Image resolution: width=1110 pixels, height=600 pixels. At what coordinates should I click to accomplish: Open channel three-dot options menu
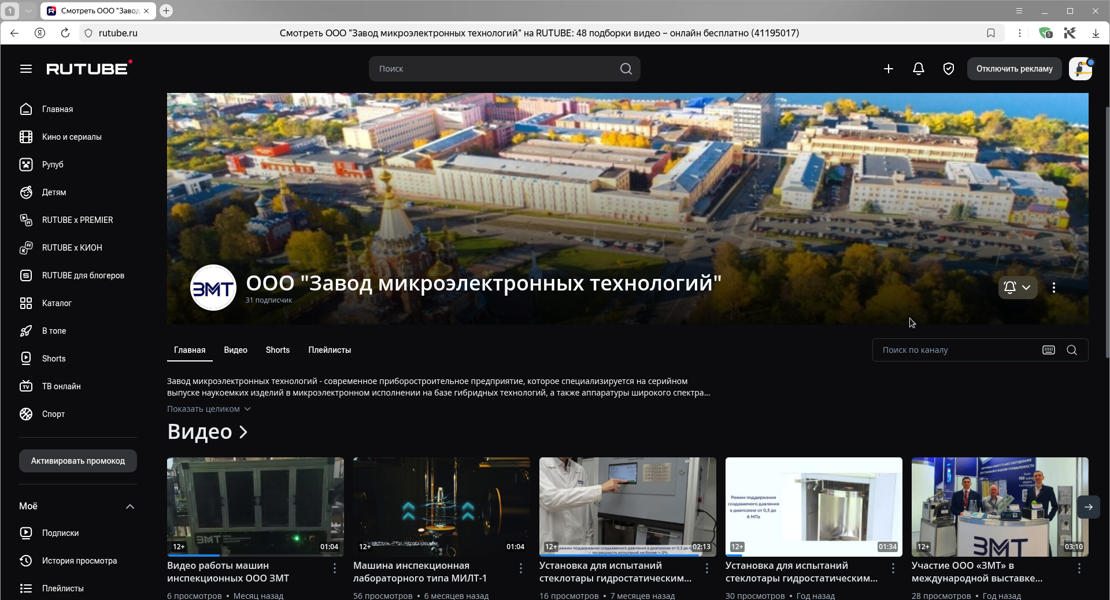click(1054, 288)
